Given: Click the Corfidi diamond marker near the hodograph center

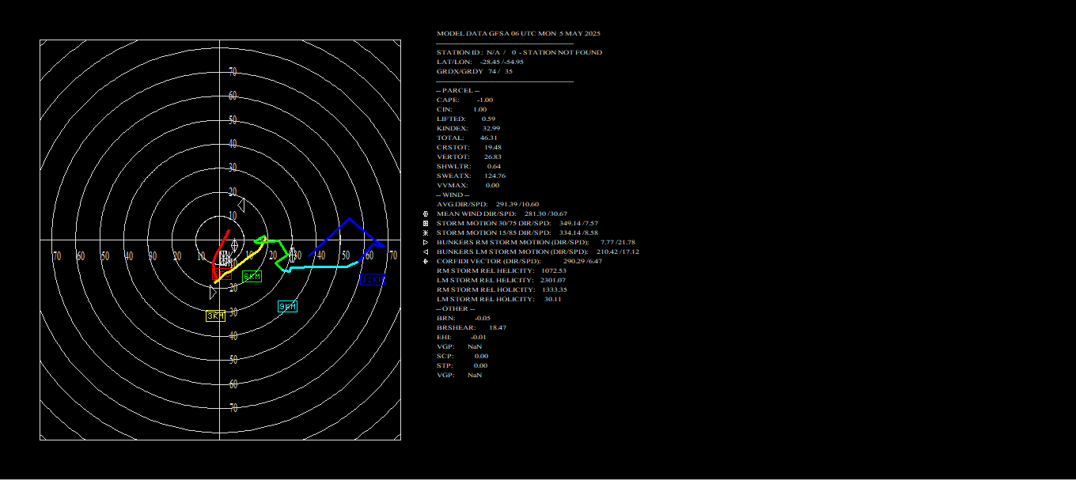Looking at the screenshot, I should click(233, 246).
